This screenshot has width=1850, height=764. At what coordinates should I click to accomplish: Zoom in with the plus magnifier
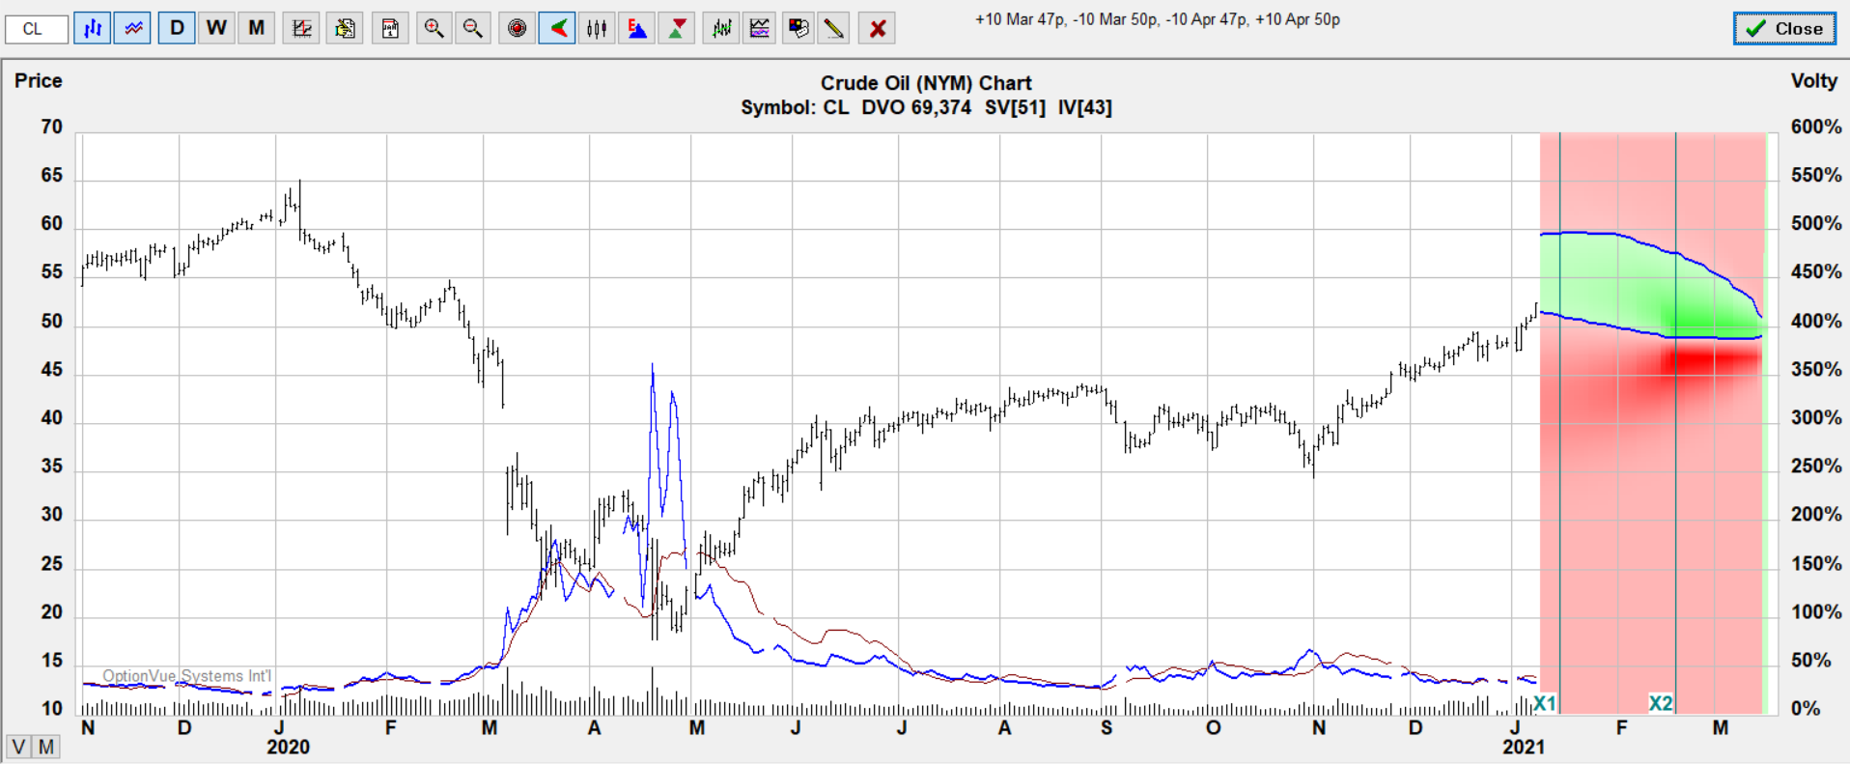pyautogui.click(x=434, y=28)
